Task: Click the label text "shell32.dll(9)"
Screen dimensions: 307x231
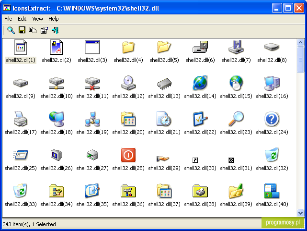Action: pos(21,96)
